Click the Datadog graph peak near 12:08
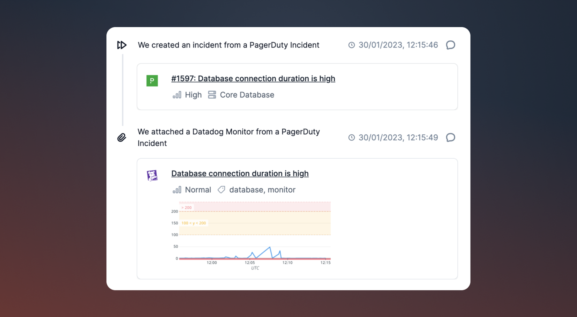Image resolution: width=577 pixels, height=317 pixels. pyautogui.click(x=270, y=247)
